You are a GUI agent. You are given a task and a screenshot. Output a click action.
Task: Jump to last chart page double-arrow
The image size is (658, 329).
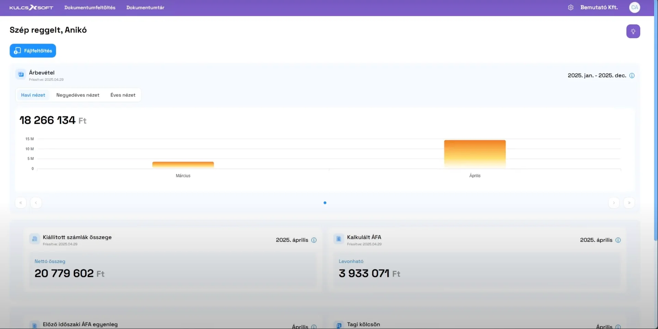coord(629,203)
